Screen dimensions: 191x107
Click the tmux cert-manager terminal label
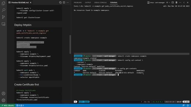pyautogui.click(x=156, y=3)
